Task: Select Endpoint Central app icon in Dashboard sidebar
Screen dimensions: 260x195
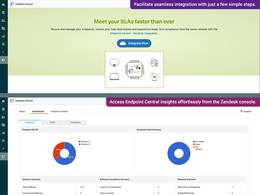Action: pyautogui.click(x=3, y=156)
